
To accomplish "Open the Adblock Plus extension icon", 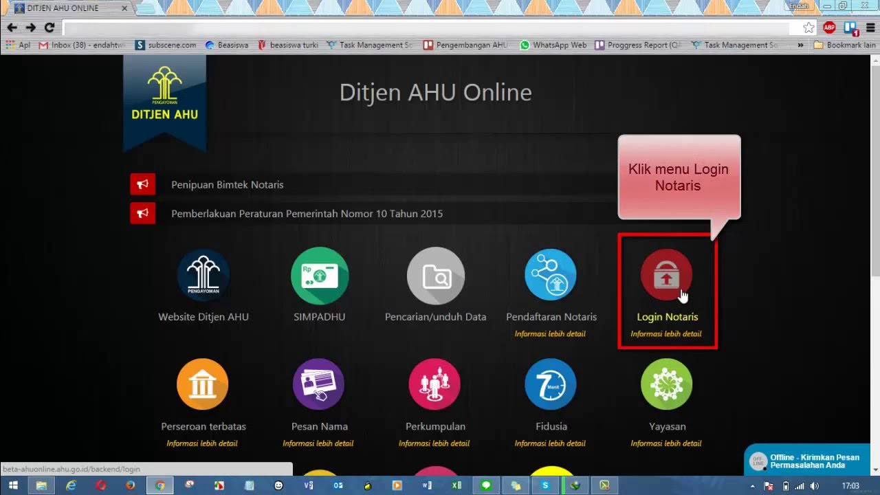I will 830,27.
